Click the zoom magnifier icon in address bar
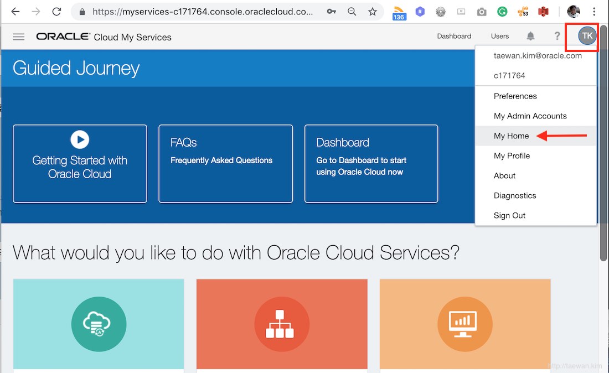The height and width of the screenshot is (373, 609). click(352, 12)
